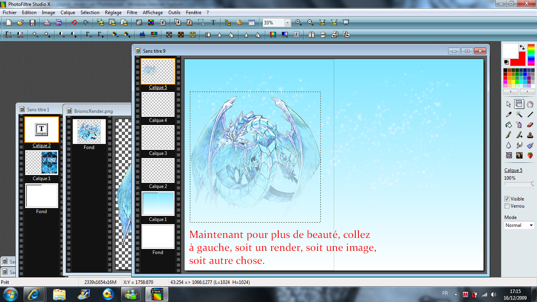
Task: Select the Eraser tool
Action: (530, 125)
